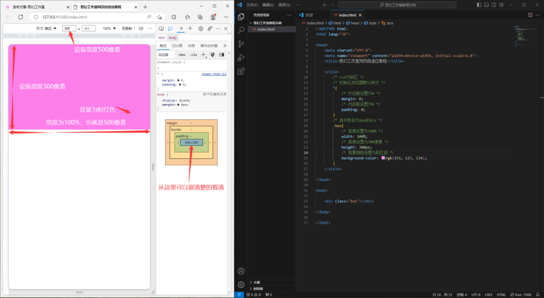
Task: Open the VS Code Accounts icon
Action: pos(241,271)
